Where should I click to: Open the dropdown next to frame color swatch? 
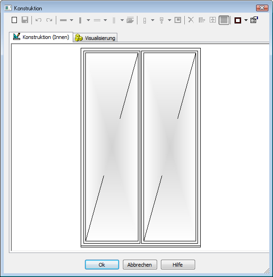point(246,20)
